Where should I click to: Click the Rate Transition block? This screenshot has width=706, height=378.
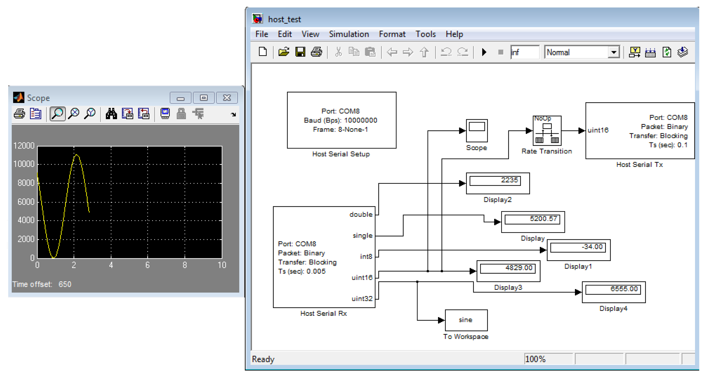(x=547, y=130)
